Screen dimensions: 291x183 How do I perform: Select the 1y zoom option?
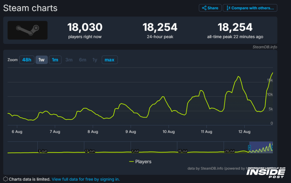pos(95,60)
